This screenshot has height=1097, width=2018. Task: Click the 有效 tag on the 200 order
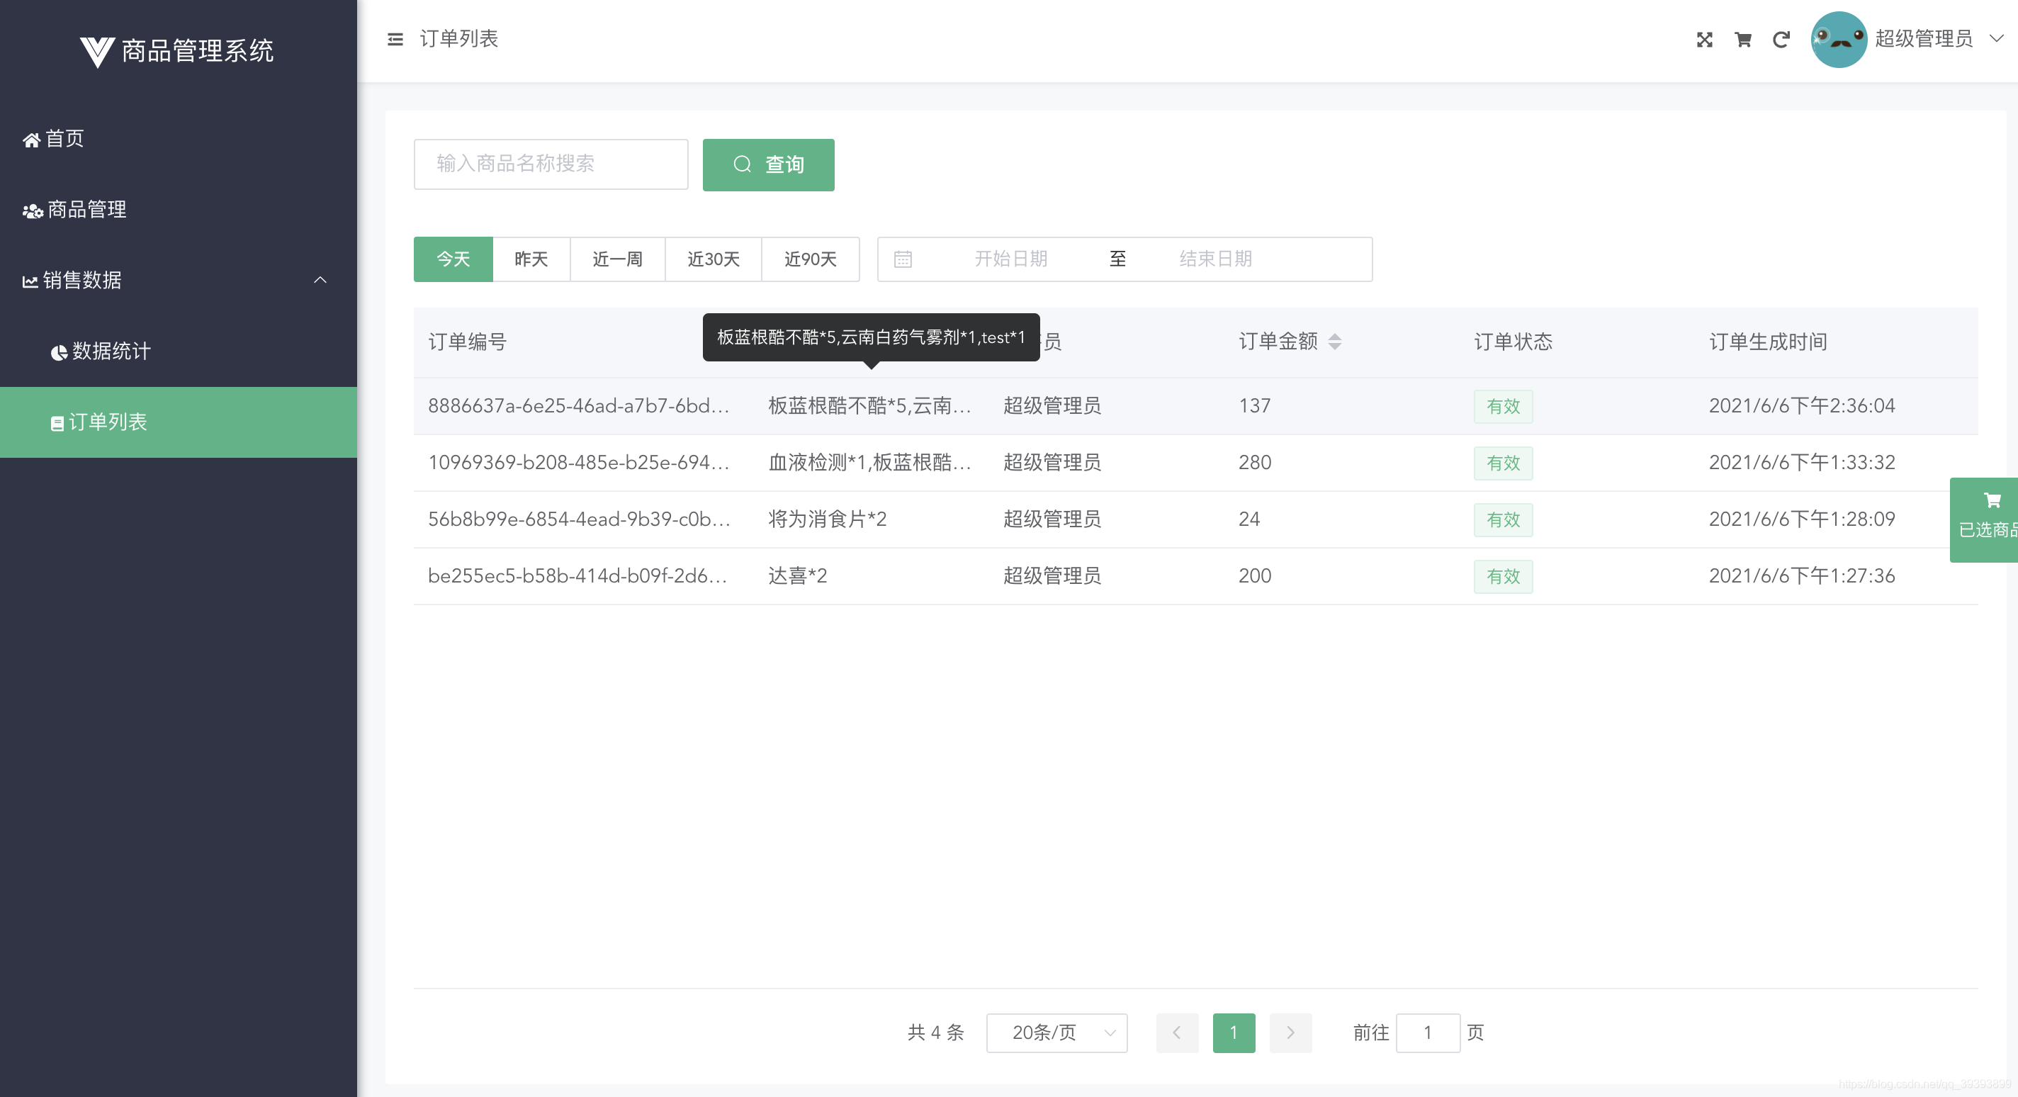1503,576
